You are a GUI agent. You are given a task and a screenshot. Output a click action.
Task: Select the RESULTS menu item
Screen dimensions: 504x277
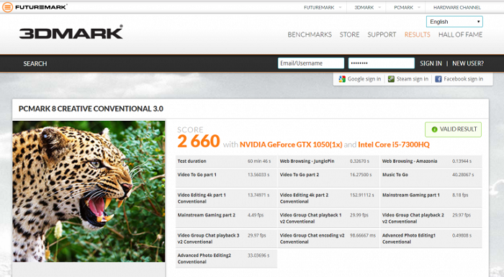(417, 35)
